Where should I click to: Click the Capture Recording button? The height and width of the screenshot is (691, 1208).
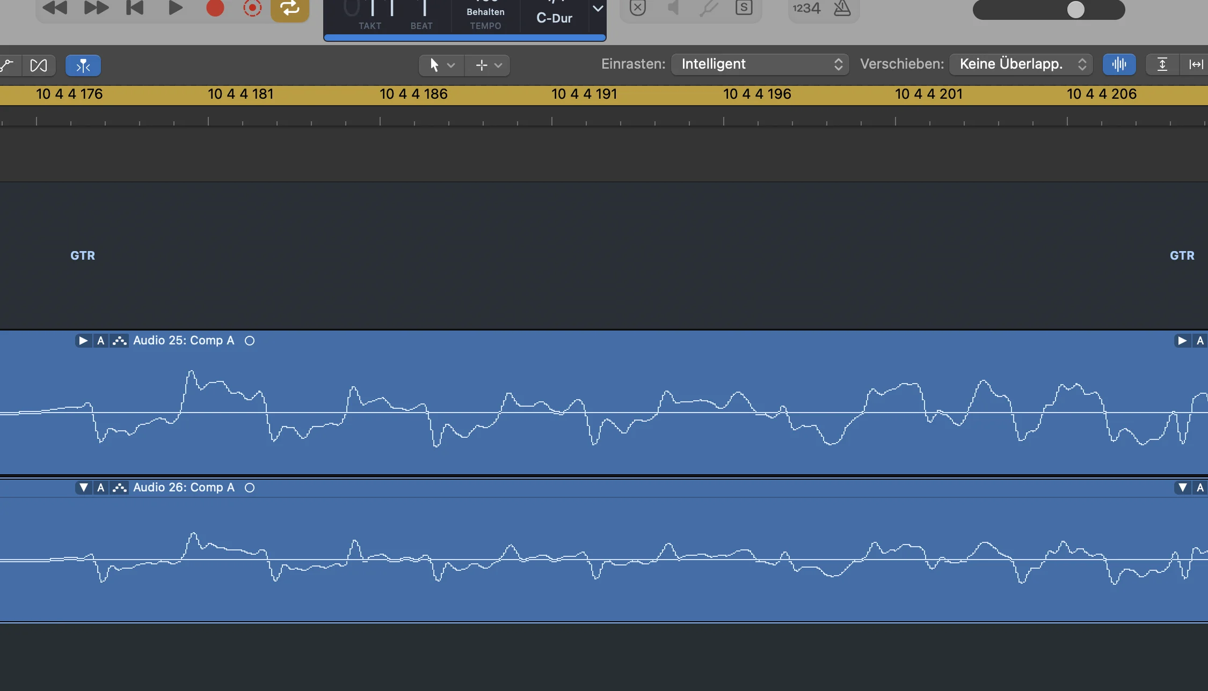(252, 8)
